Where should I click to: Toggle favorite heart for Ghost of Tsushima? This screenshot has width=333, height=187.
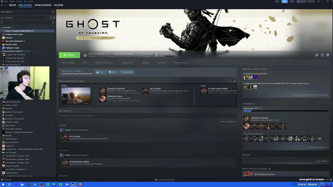(328, 55)
